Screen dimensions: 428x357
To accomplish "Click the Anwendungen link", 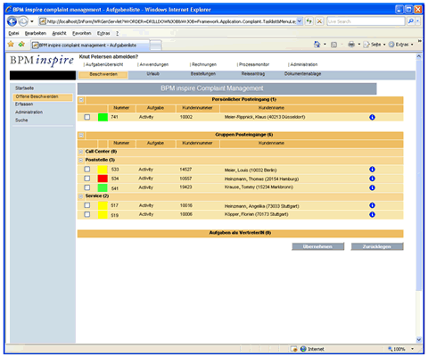I will (x=154, y=64).
